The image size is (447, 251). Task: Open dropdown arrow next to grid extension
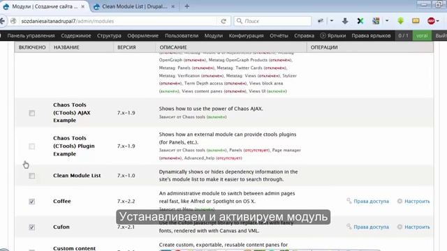point(387,21)
